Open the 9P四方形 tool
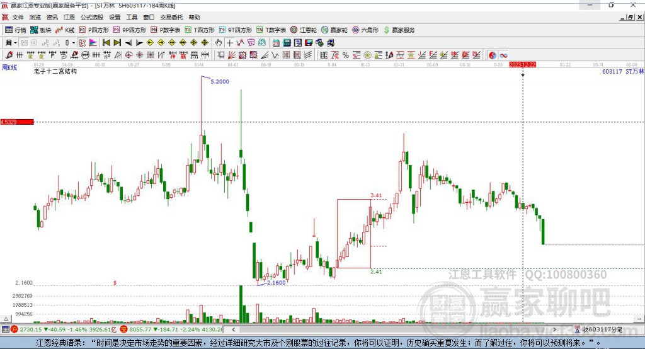The width and height of the screenshot is (645, 349). pos(130,30)
